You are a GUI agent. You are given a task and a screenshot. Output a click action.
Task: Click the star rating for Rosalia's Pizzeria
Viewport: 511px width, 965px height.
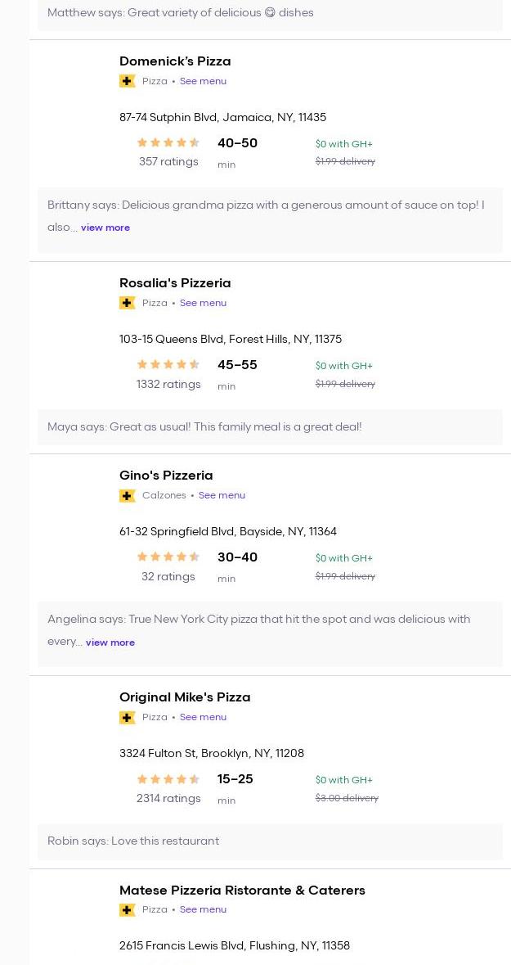click(168, 365)
